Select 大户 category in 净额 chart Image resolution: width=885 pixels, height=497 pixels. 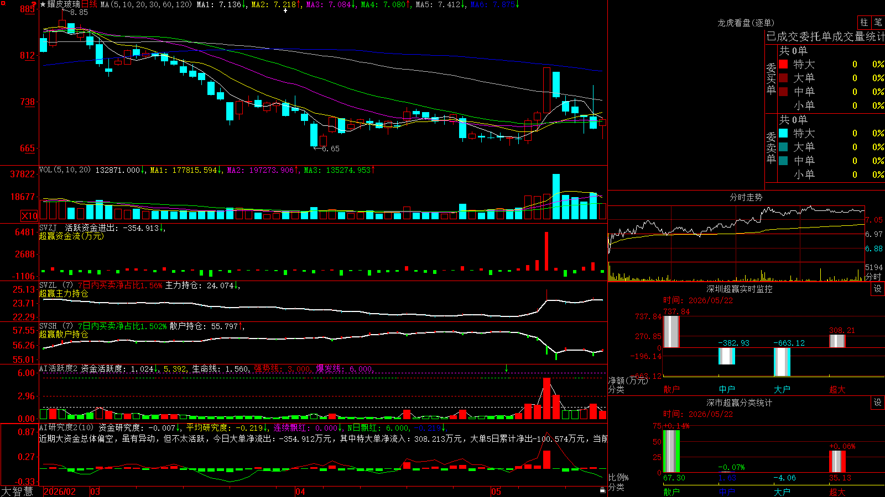coord(782,389)
